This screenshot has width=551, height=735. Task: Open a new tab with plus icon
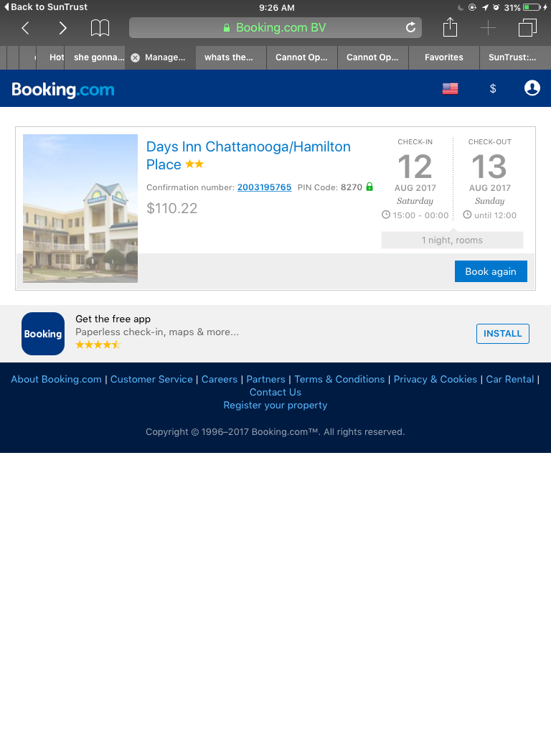tap(488, 28)
